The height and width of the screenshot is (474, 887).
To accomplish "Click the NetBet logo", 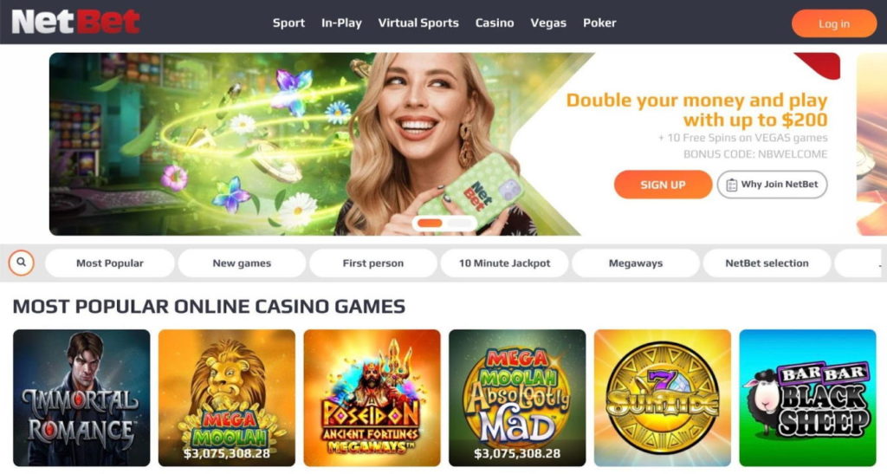I will (x=76, y=22).
